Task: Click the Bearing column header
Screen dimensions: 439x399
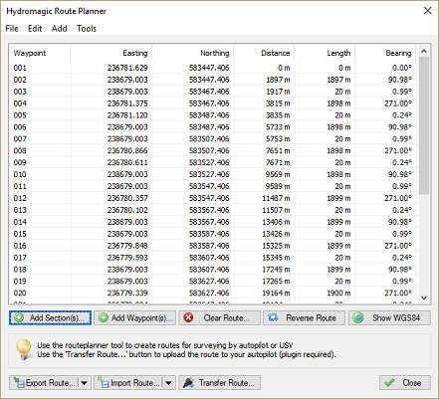Action: tap(385, 53)
